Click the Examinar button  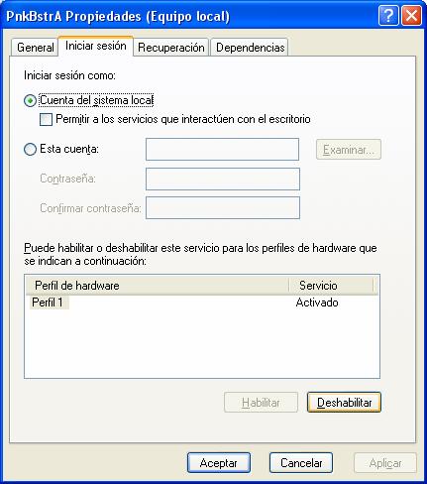point(349,150)
